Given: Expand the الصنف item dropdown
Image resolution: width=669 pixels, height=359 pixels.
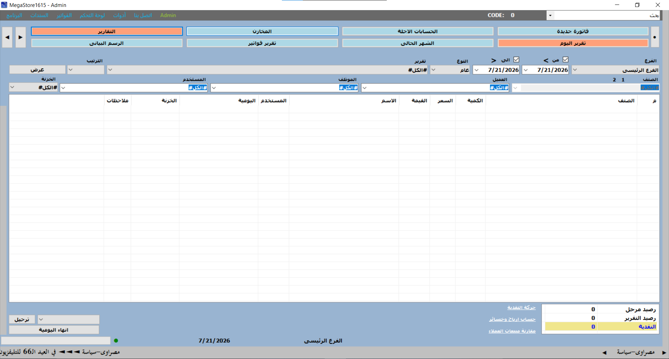Looking at the screenshot, I should point(515,88).
